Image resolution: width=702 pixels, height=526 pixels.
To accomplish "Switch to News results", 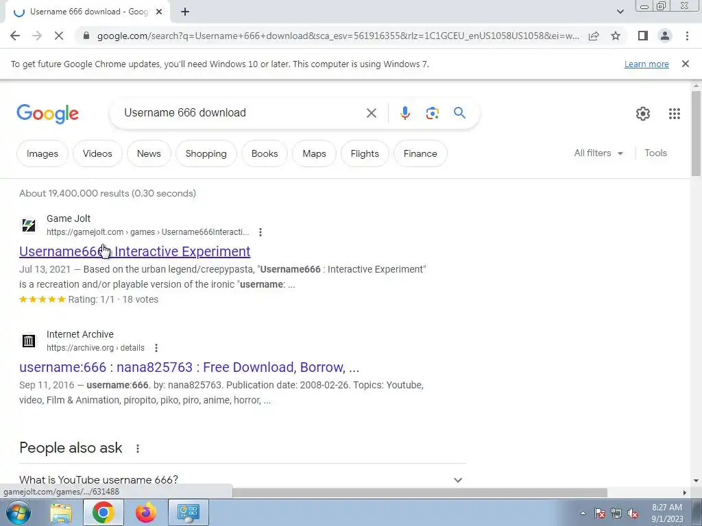I will coord(149,153).
